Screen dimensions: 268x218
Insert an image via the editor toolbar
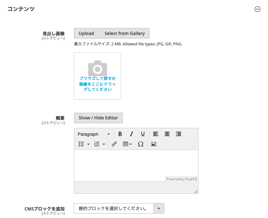click(153, 144)
